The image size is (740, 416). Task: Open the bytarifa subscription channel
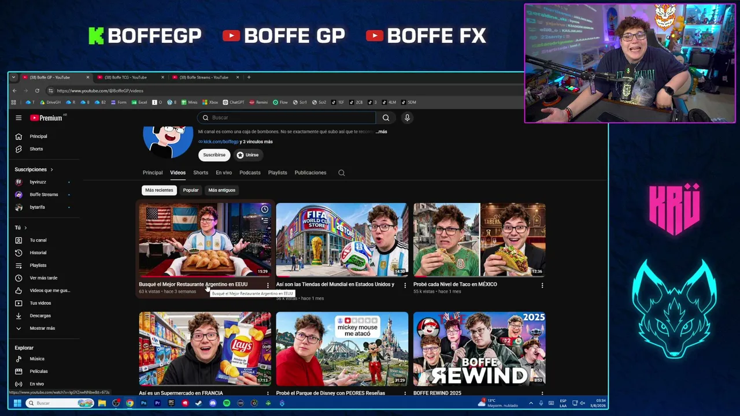tap(38, 207)
